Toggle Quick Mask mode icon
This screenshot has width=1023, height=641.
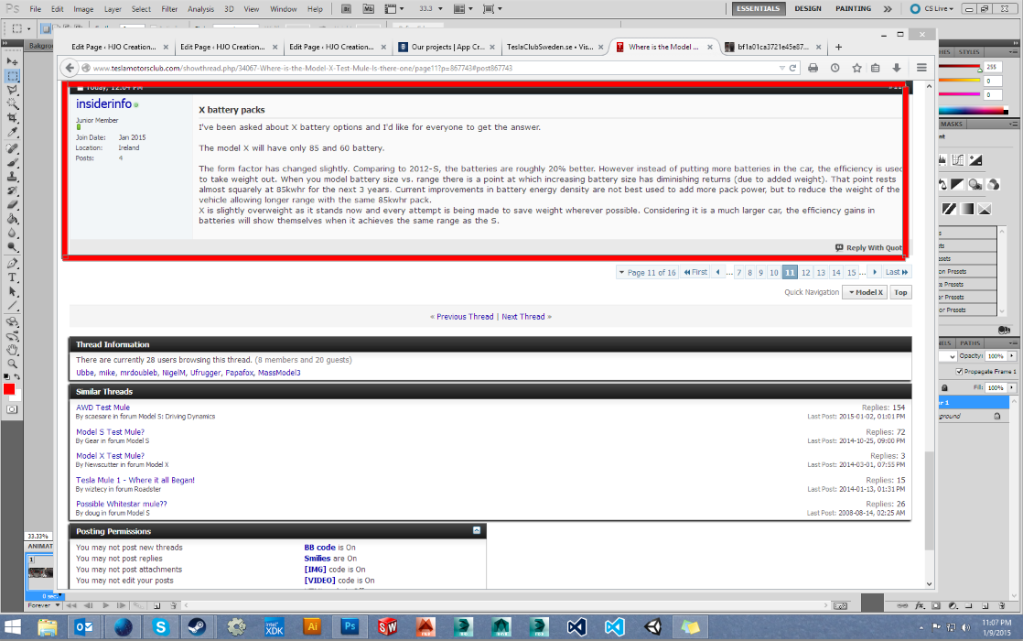click(x=13, y=409)
